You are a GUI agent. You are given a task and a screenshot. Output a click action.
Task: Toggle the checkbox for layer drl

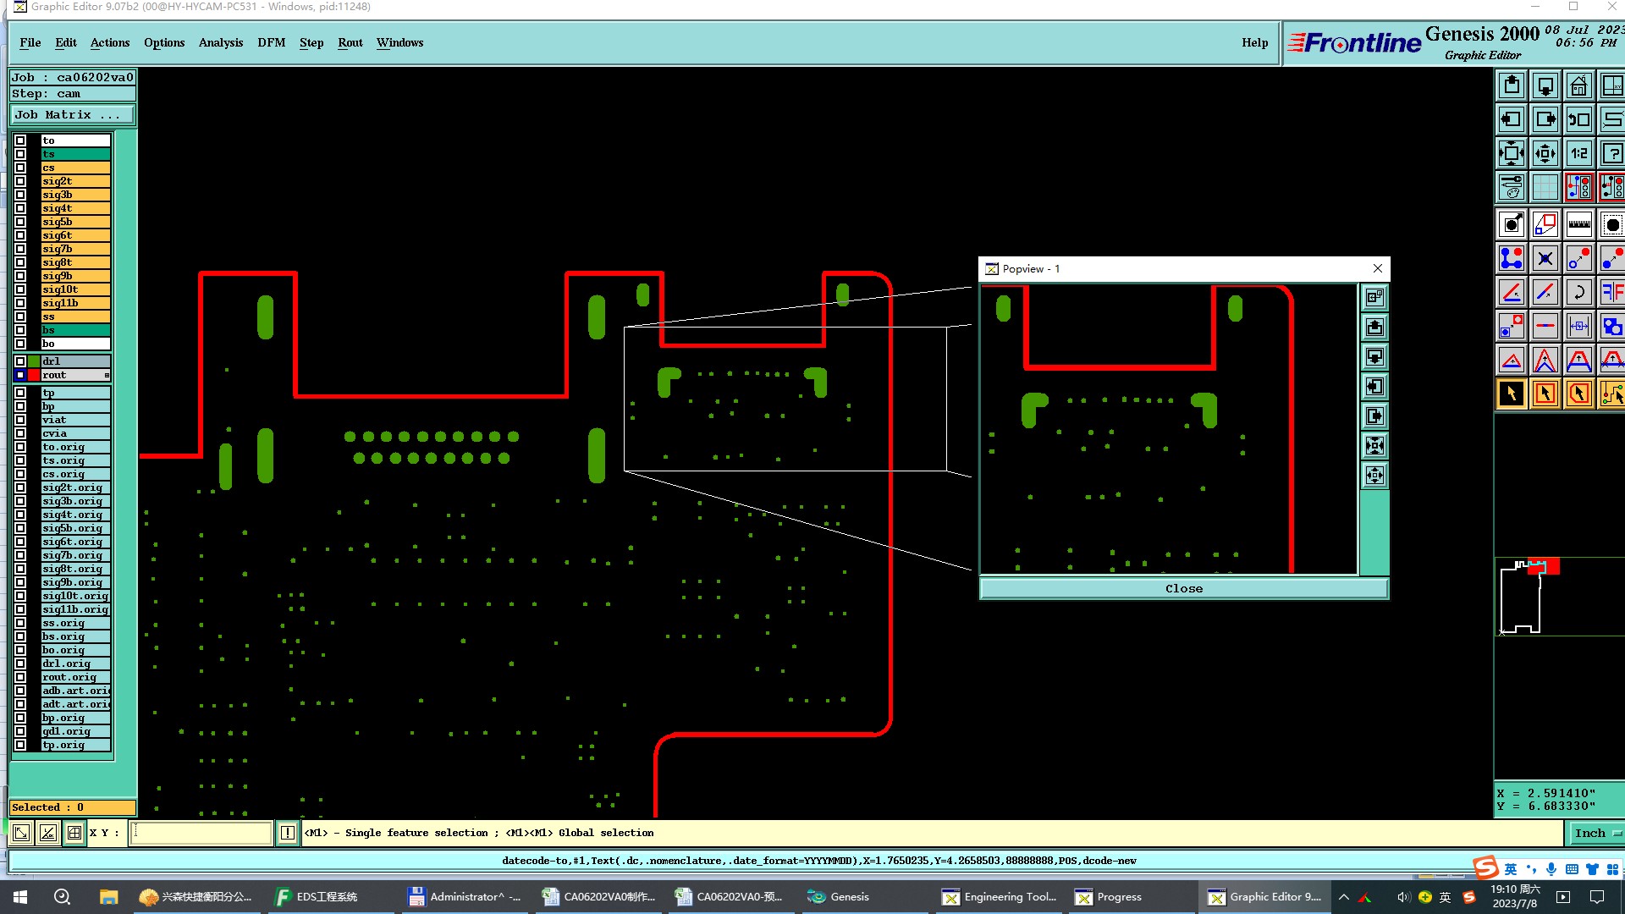click(x=20, y=361)
